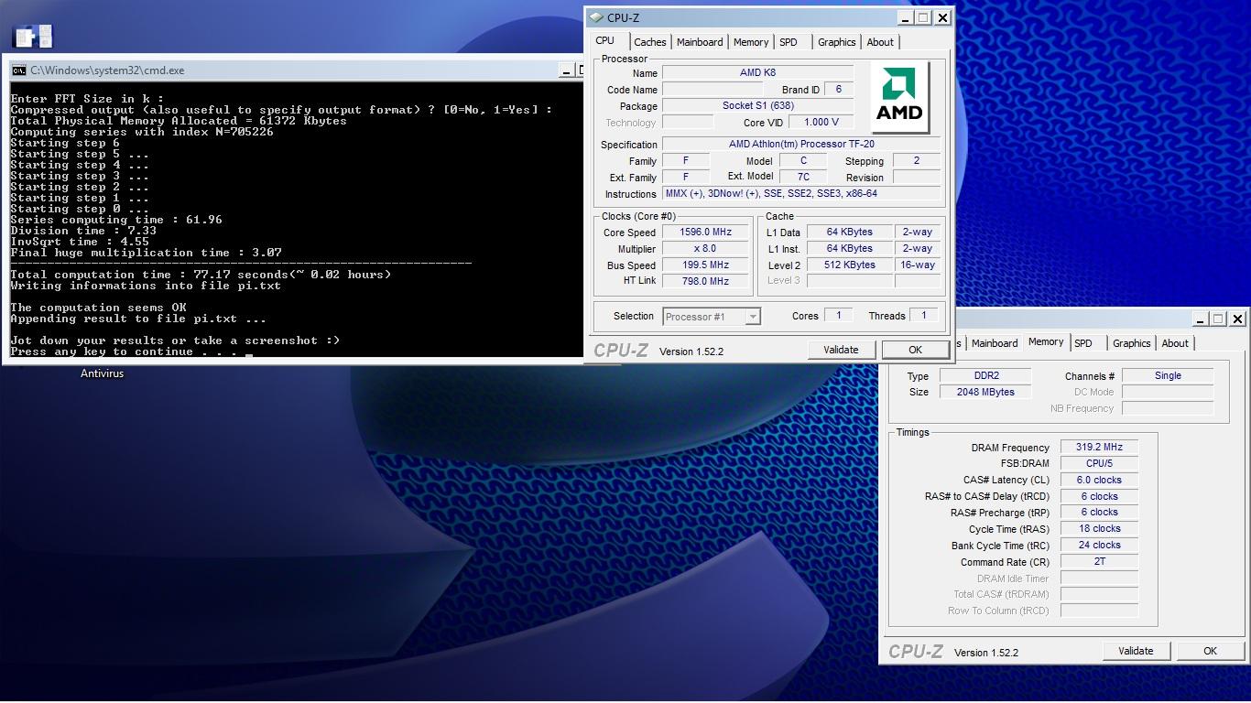
Task: Click OK in front CPU-Z window
Action: coord(915,350)
